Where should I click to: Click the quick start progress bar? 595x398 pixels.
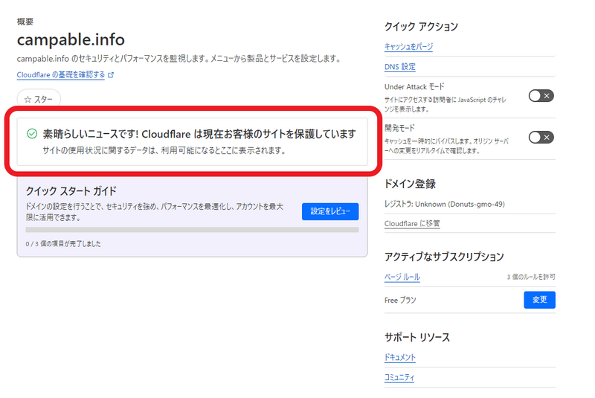192,230
